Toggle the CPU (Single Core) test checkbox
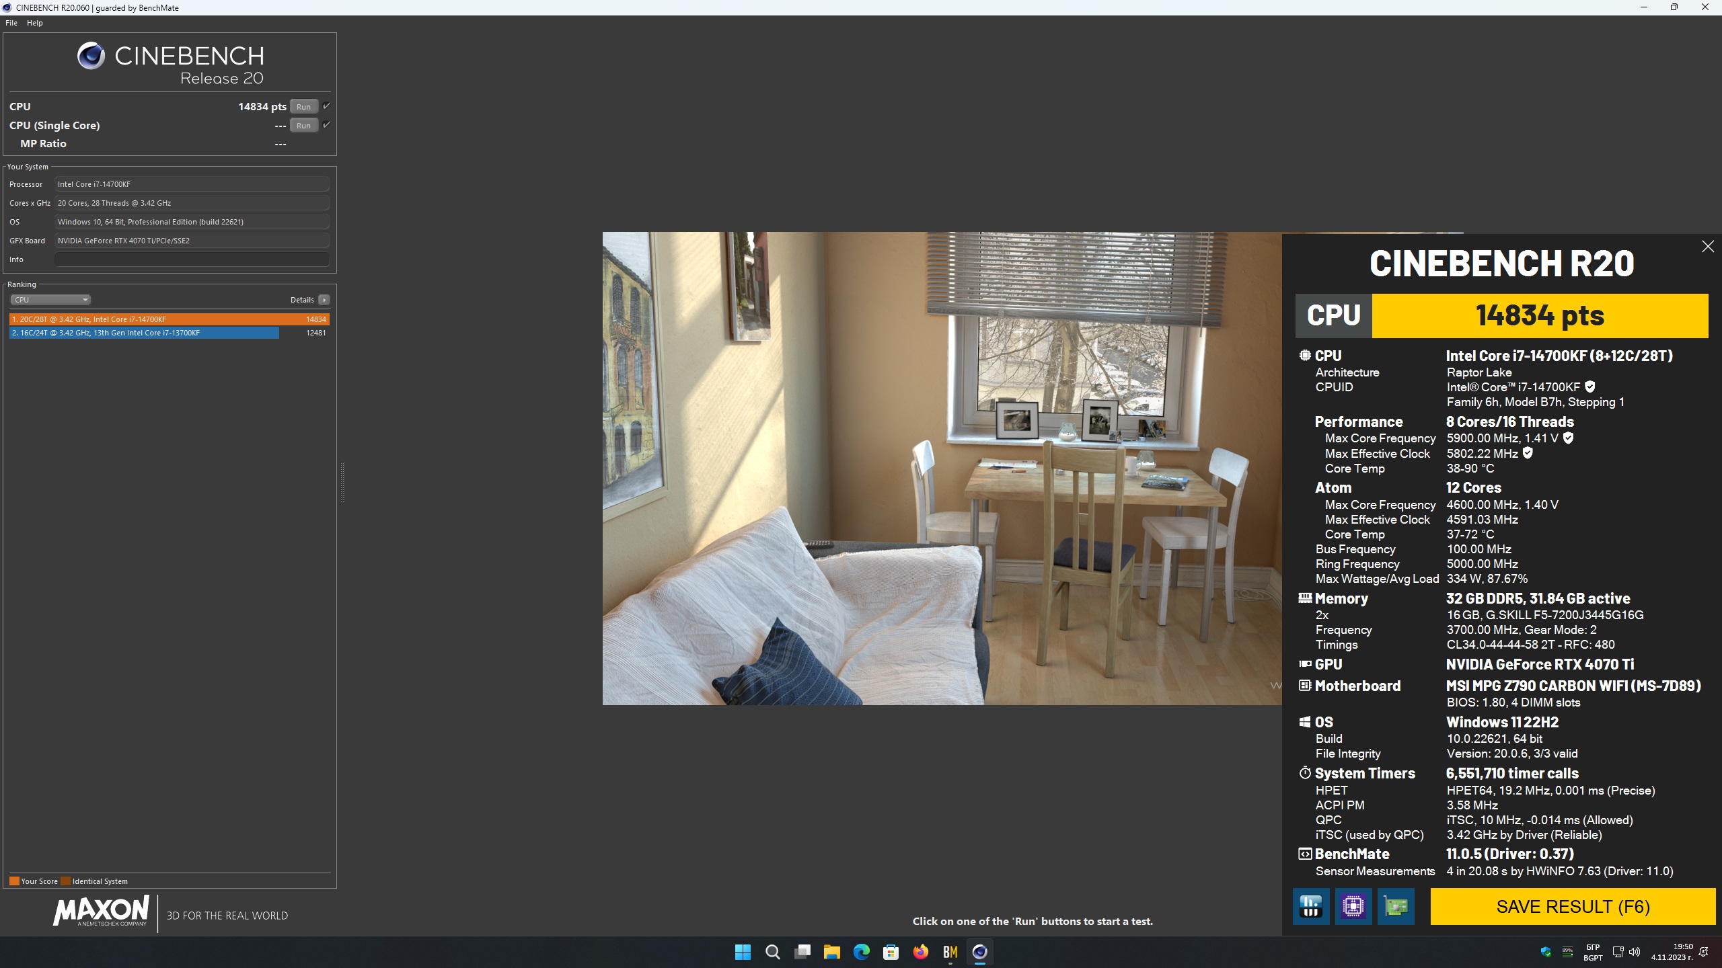The image size is (1722, 968). [326, 124]
